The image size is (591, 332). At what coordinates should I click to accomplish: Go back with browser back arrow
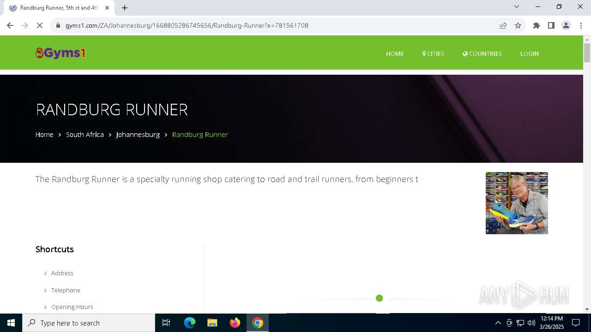click(10, 25)
